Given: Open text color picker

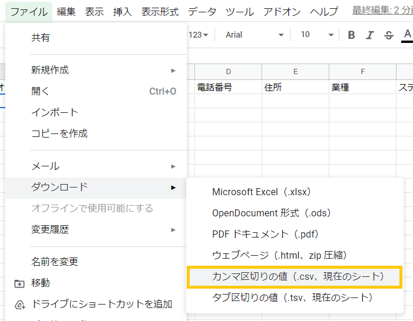Looking at the screenshot, I should coord(407,35).
